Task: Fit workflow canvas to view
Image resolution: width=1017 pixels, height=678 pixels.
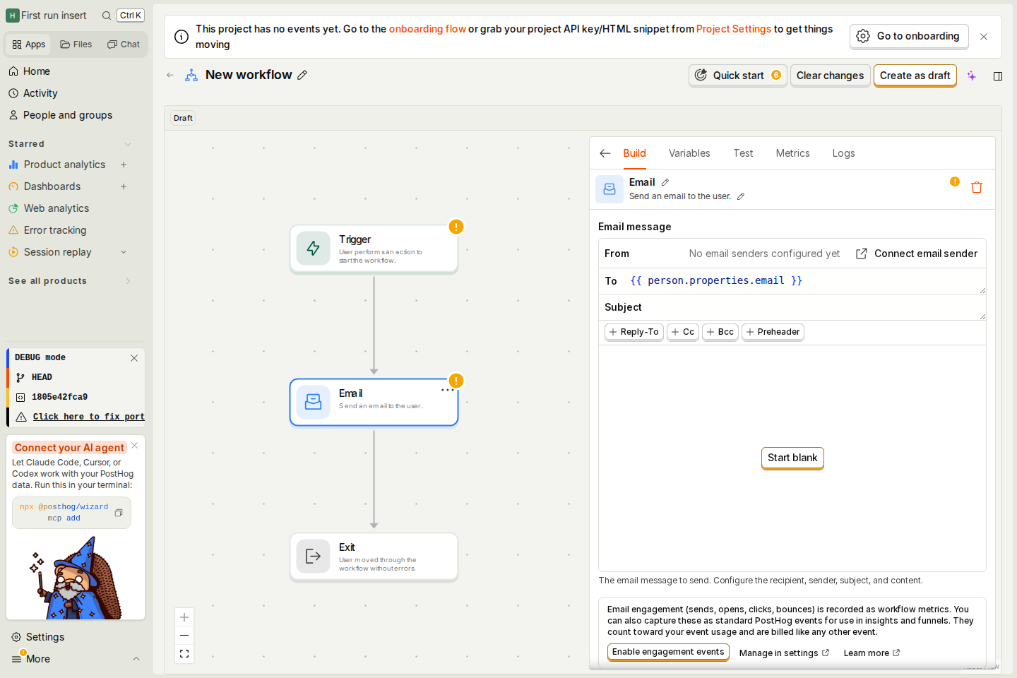Action: point(184,654)
